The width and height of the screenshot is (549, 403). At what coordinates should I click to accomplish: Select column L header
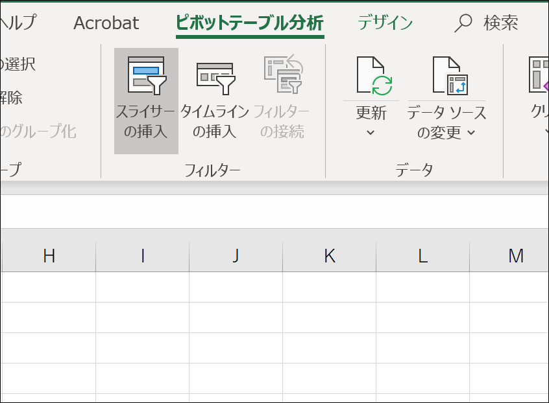tap(423, 256)
